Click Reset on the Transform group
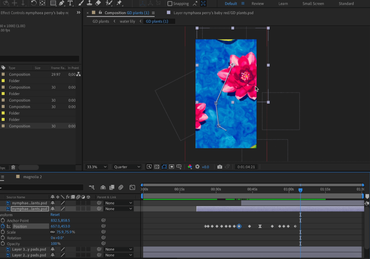Viewport: 370px width, 259px height. pyautogui.click(x=55, y=214)
